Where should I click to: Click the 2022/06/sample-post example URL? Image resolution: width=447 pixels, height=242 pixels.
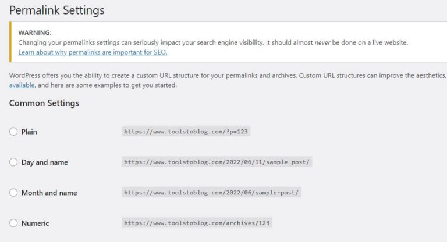coord(211,192)
